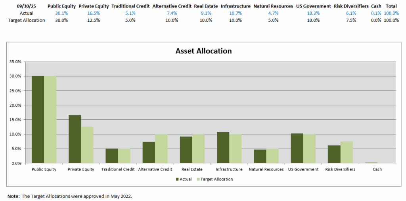Click the Alternative Credit target light green bar

click(161, 149)
